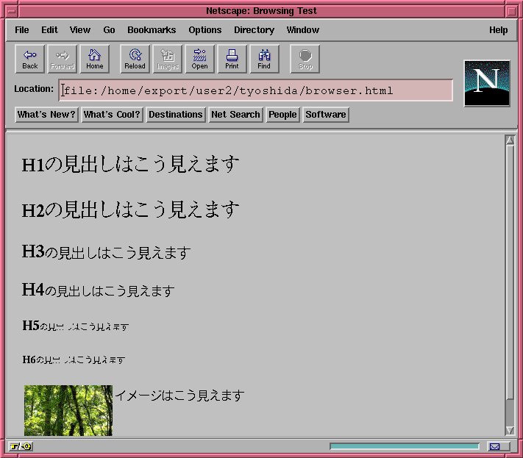
Task: Click the Location: label
Action: (x=34, y=89)
